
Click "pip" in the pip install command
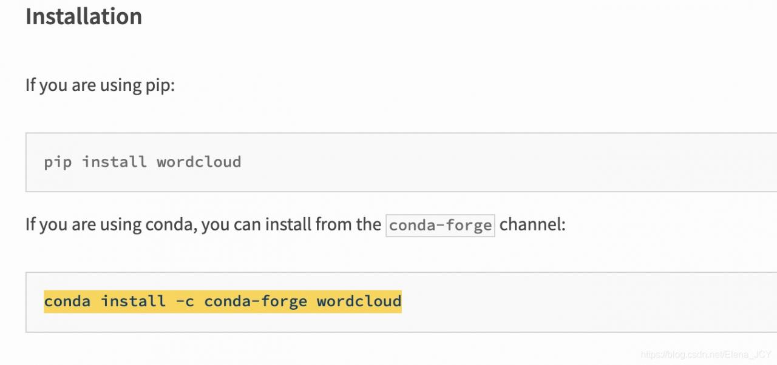(x=58, y=162)
